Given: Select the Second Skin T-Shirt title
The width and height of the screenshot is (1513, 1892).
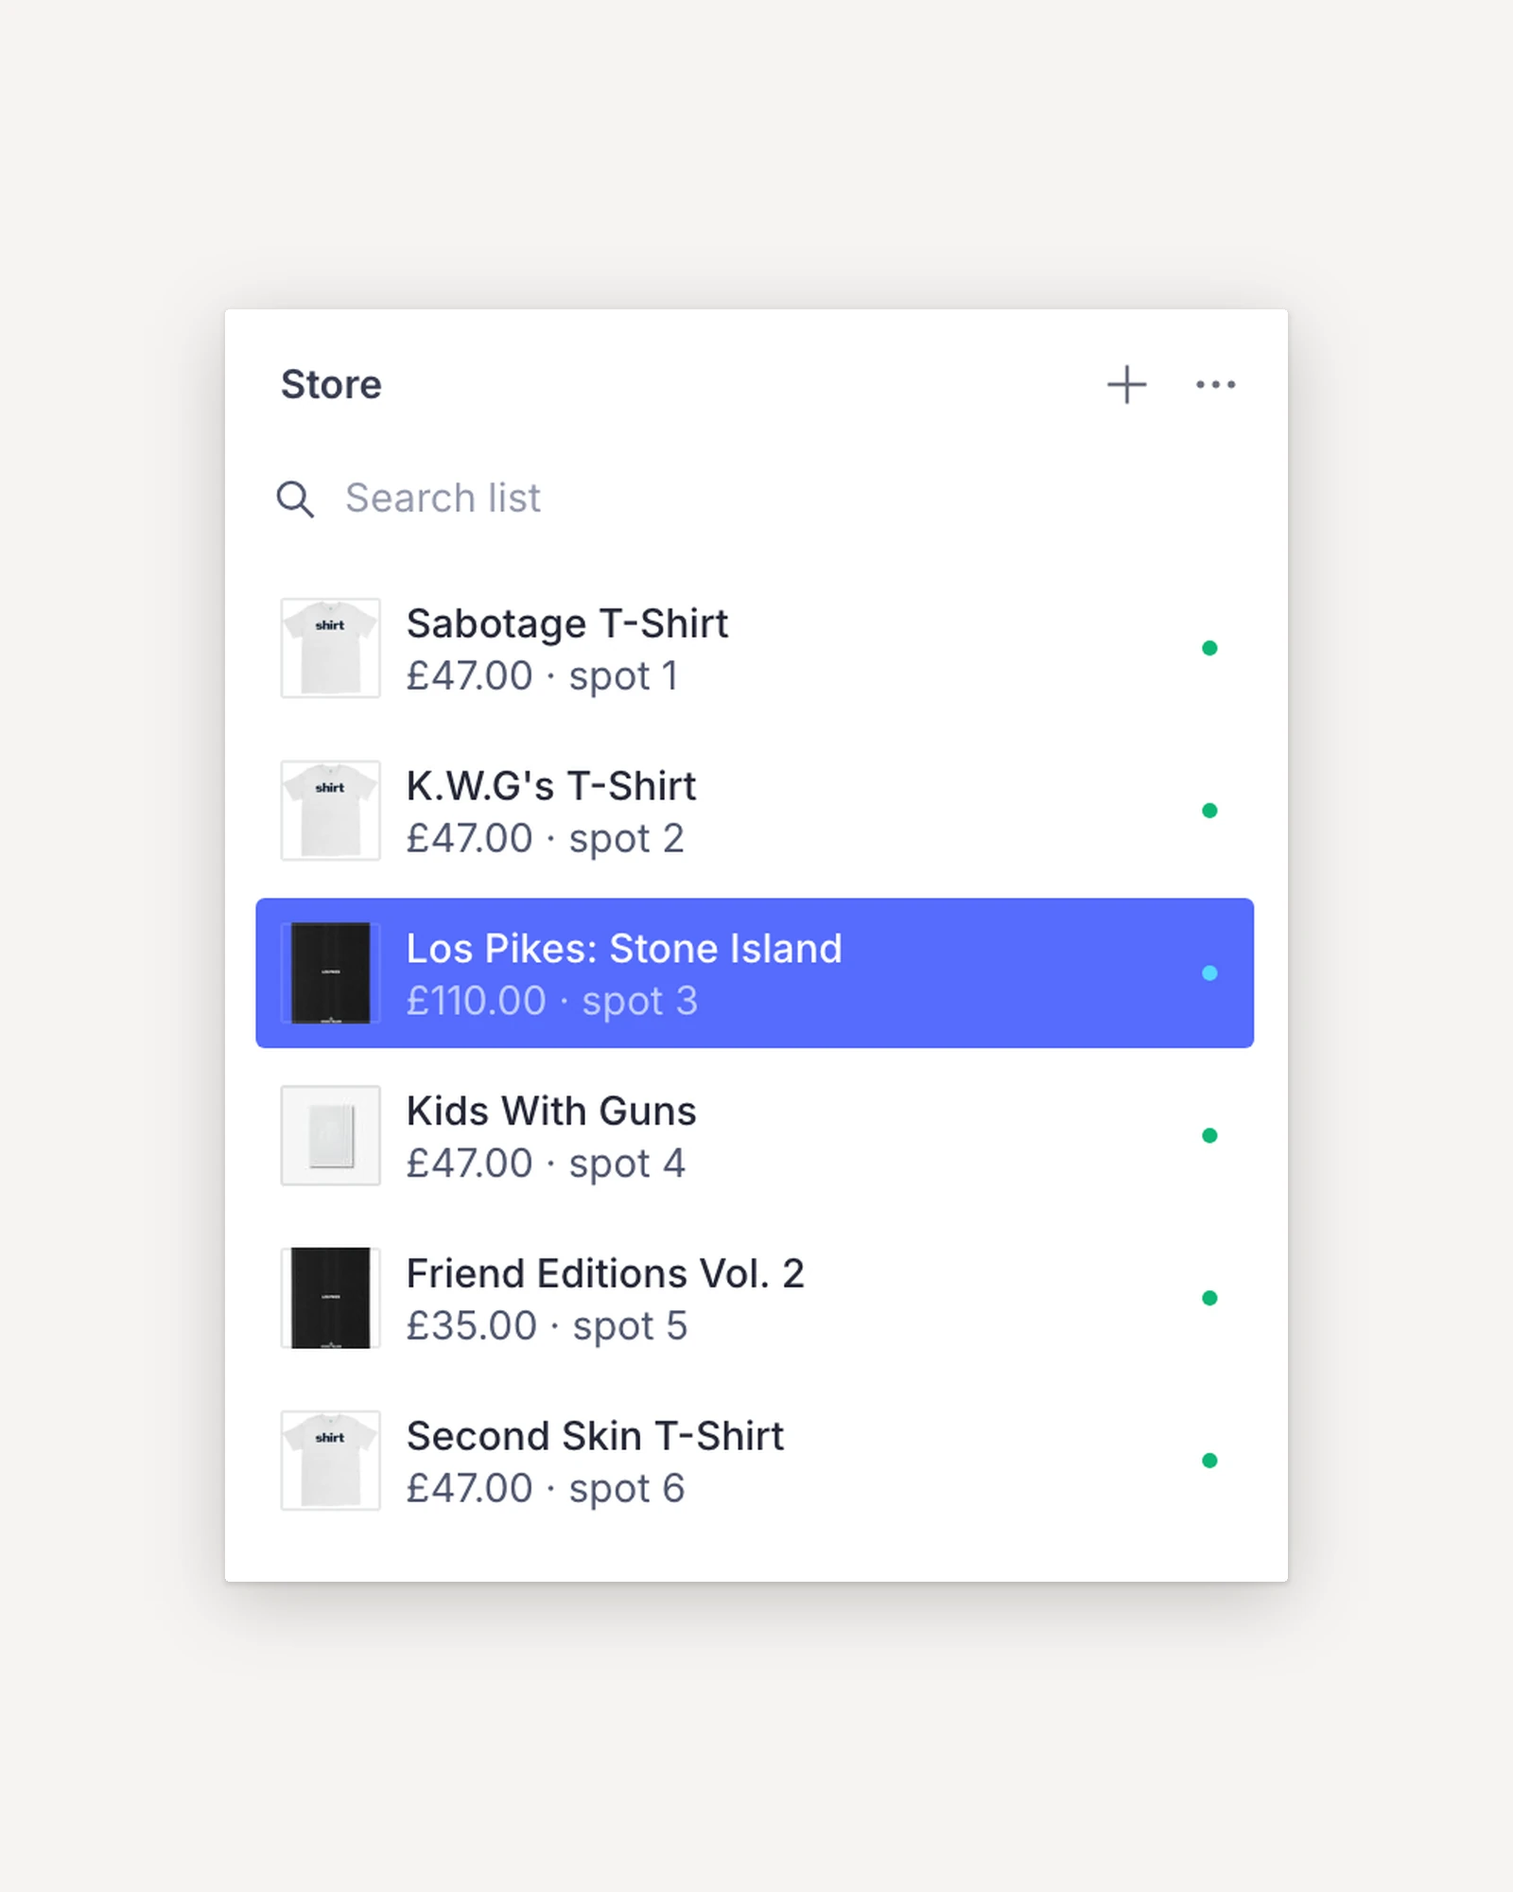Looking at the screenshot, I should (596, 1437).
